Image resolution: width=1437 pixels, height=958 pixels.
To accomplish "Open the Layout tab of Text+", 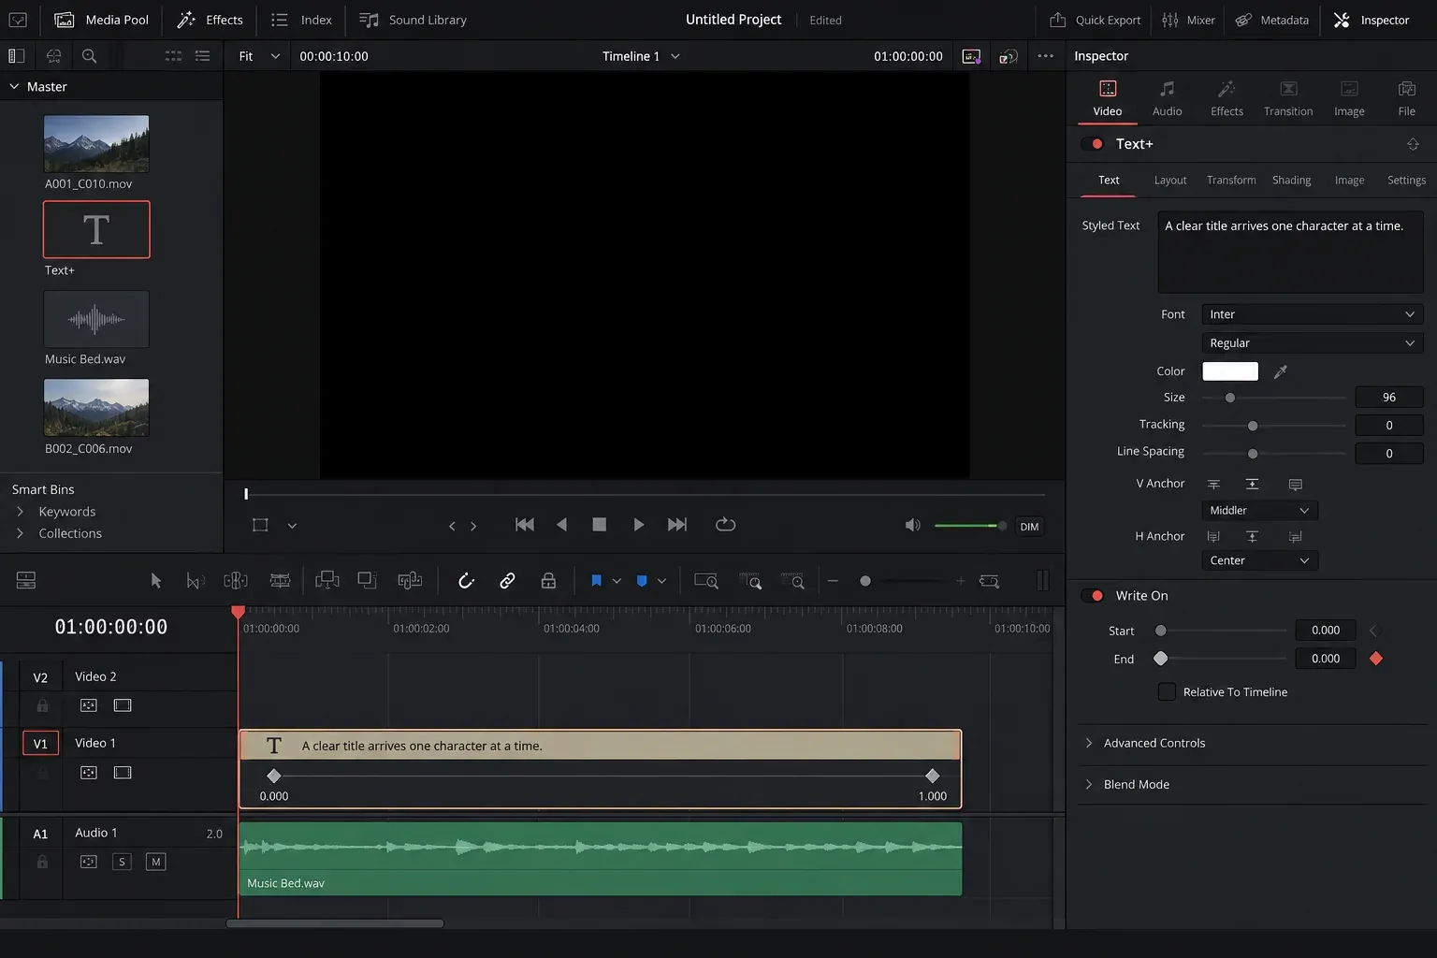I will click(x=1169, y=180).
